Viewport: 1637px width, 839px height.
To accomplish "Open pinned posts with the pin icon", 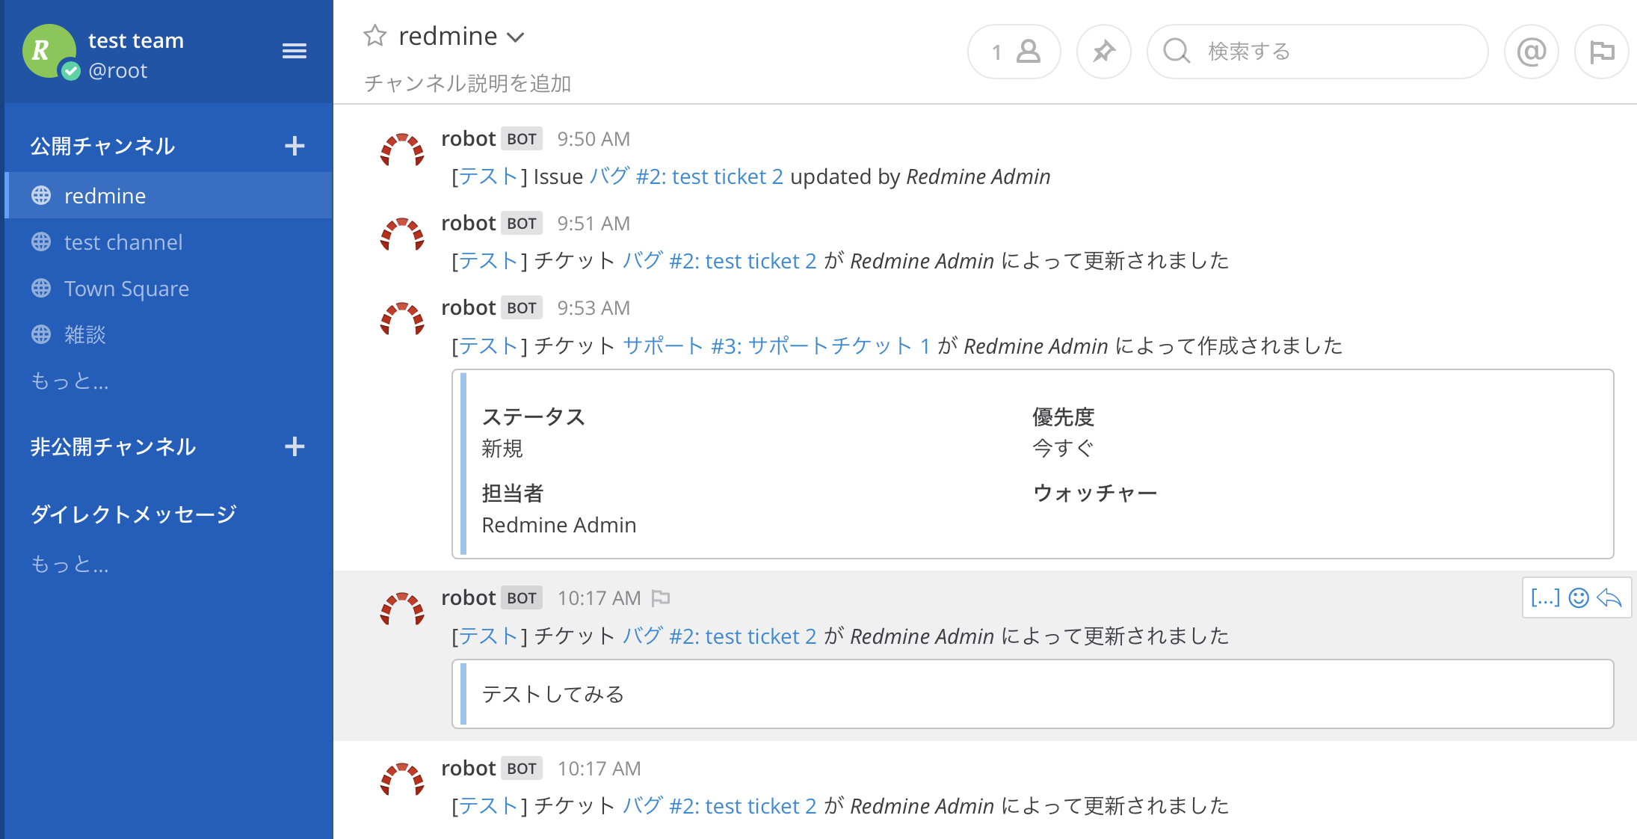I will [1104, 52].
